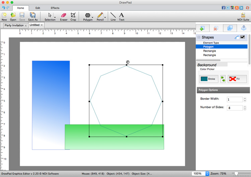251x177 pixels.
Task: Select the first Rectangle in the element list
Action: click(210, 51)
